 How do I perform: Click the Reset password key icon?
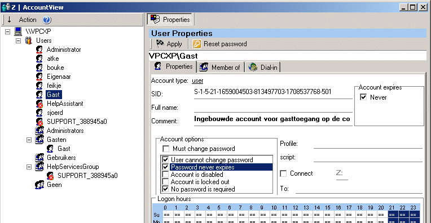pos(196,44)
